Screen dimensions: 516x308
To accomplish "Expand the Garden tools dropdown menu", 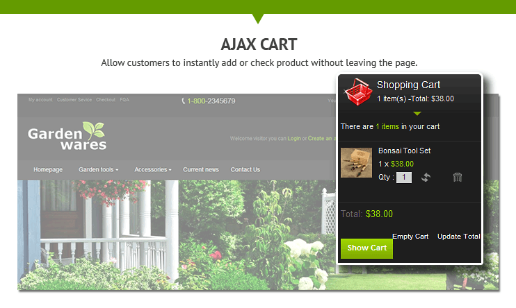I will [x=98, y=169].
